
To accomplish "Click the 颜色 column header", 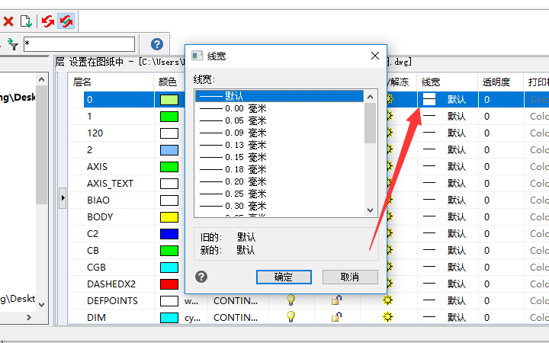I will (169, 82).
